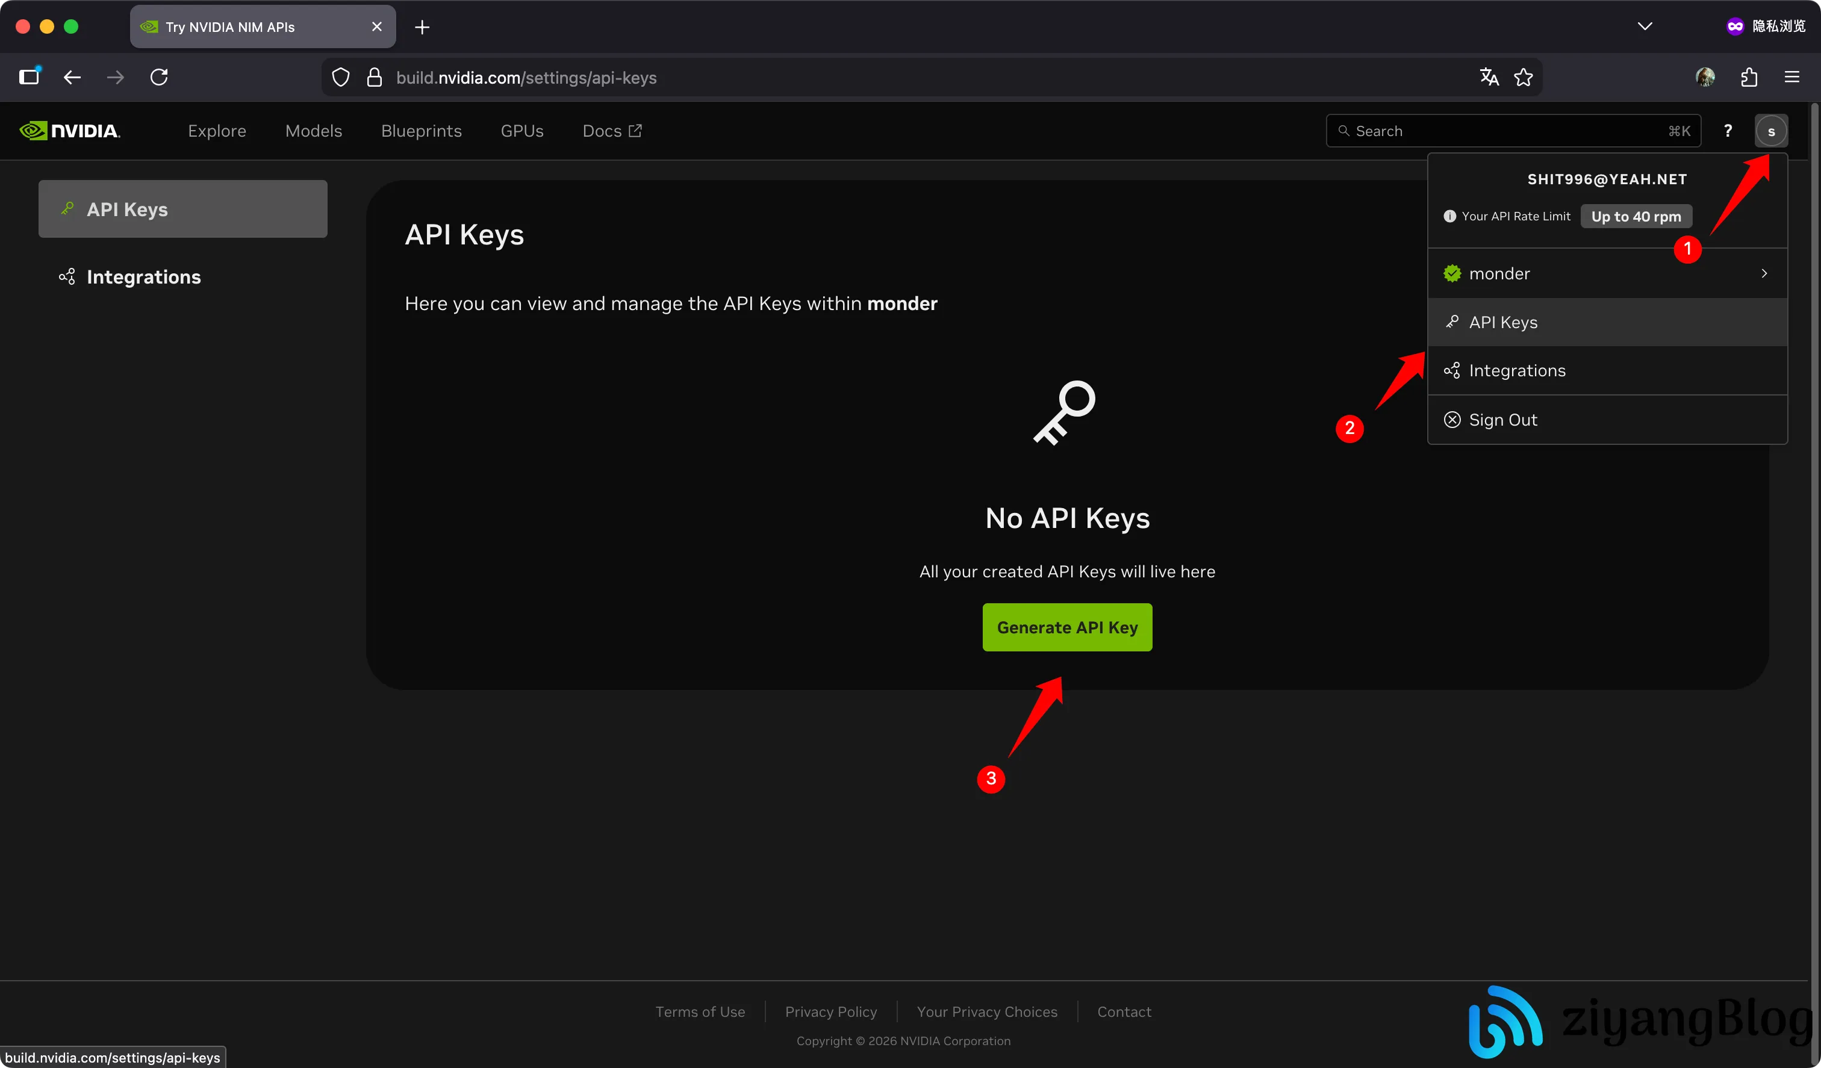The height and width of the screenshot is (1068, 1821).
Task: Click the bookmark star in the address bar
Action: pos(1525,77)
